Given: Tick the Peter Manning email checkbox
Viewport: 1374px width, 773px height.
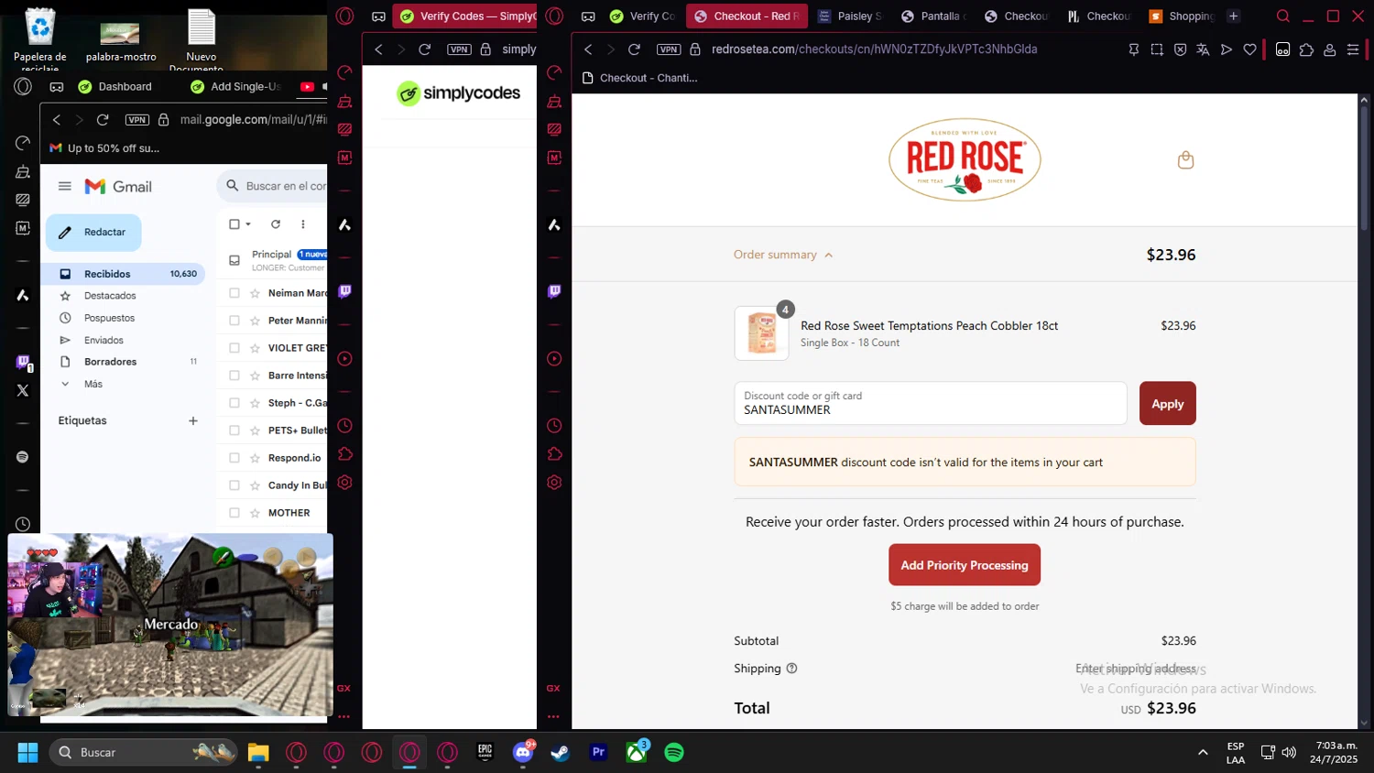Looking at the screenshot, I should tap(234, 321).
